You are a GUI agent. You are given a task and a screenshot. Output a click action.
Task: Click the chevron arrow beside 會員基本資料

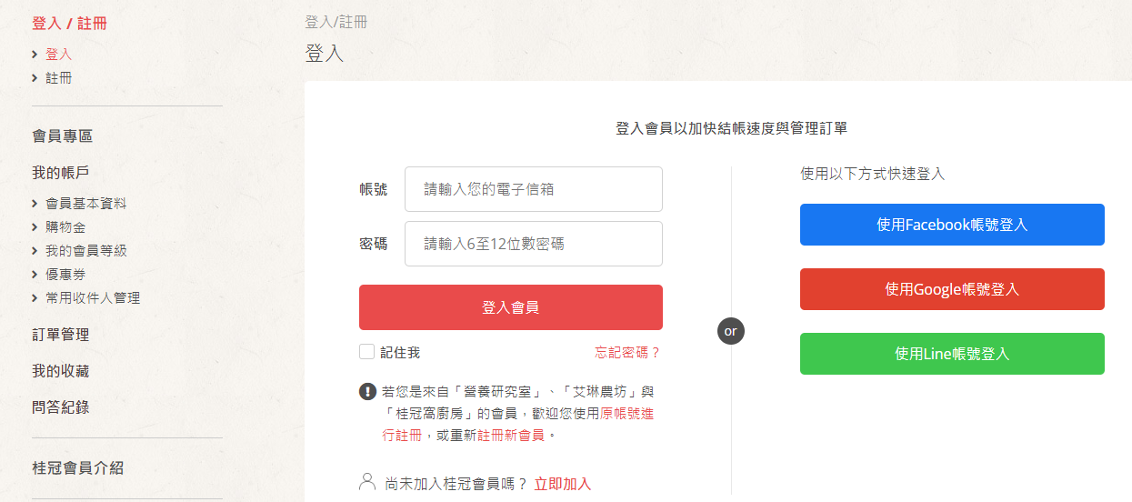(35, 203)
